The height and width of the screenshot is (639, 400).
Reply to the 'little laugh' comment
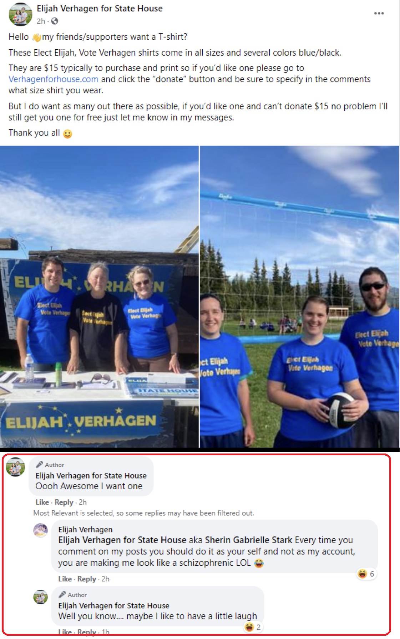pos(87,632)
